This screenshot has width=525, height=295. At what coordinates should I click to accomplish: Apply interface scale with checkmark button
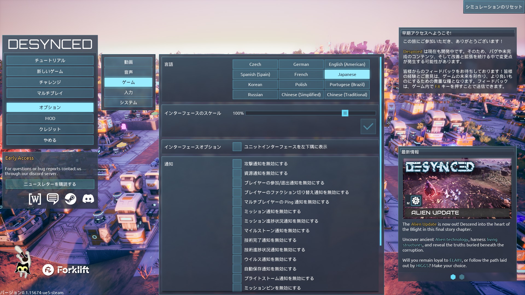pos(368,126)
